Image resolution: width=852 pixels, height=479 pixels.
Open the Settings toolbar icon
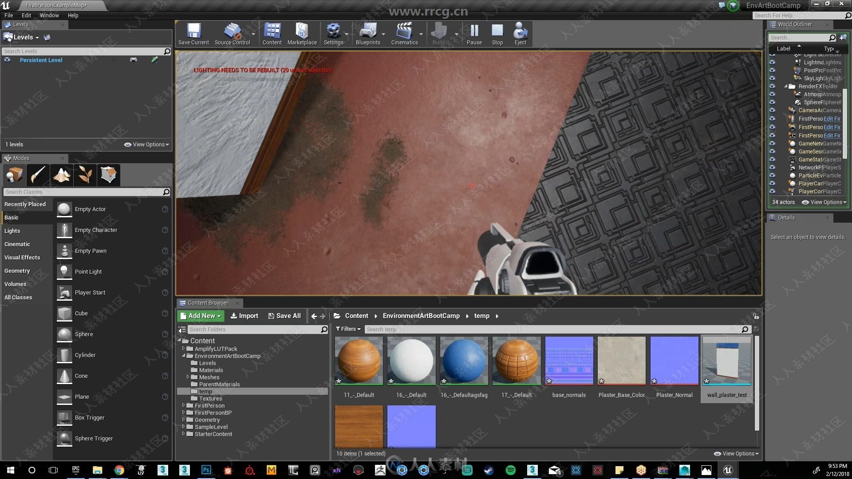[x=333, y=34]
